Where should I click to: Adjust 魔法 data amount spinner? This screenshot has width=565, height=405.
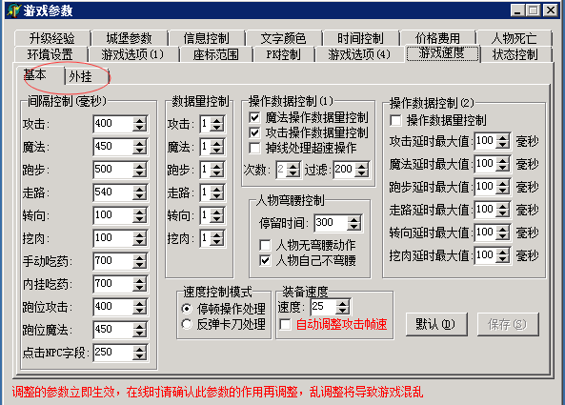(217, 147)
